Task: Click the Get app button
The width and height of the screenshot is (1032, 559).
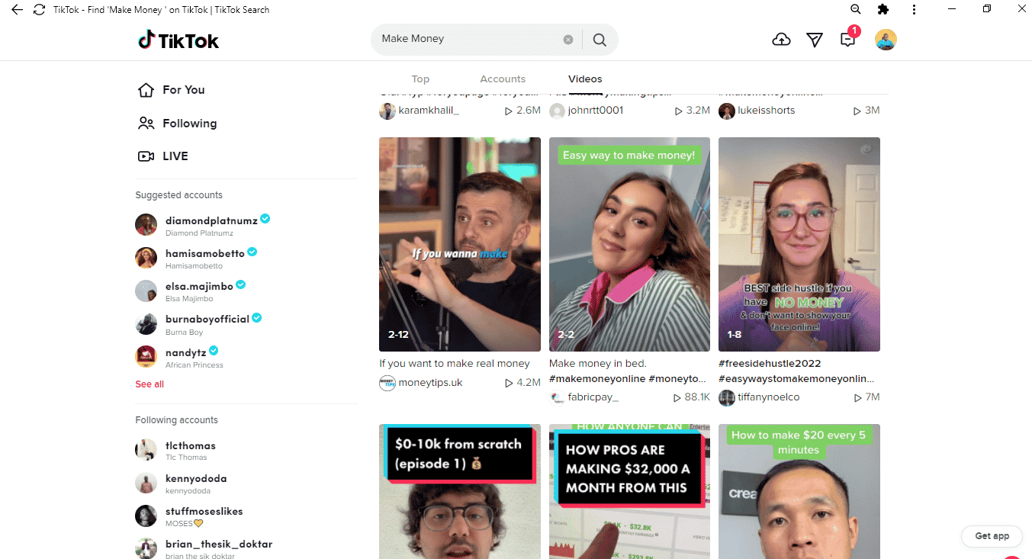Action: (992, 536)
